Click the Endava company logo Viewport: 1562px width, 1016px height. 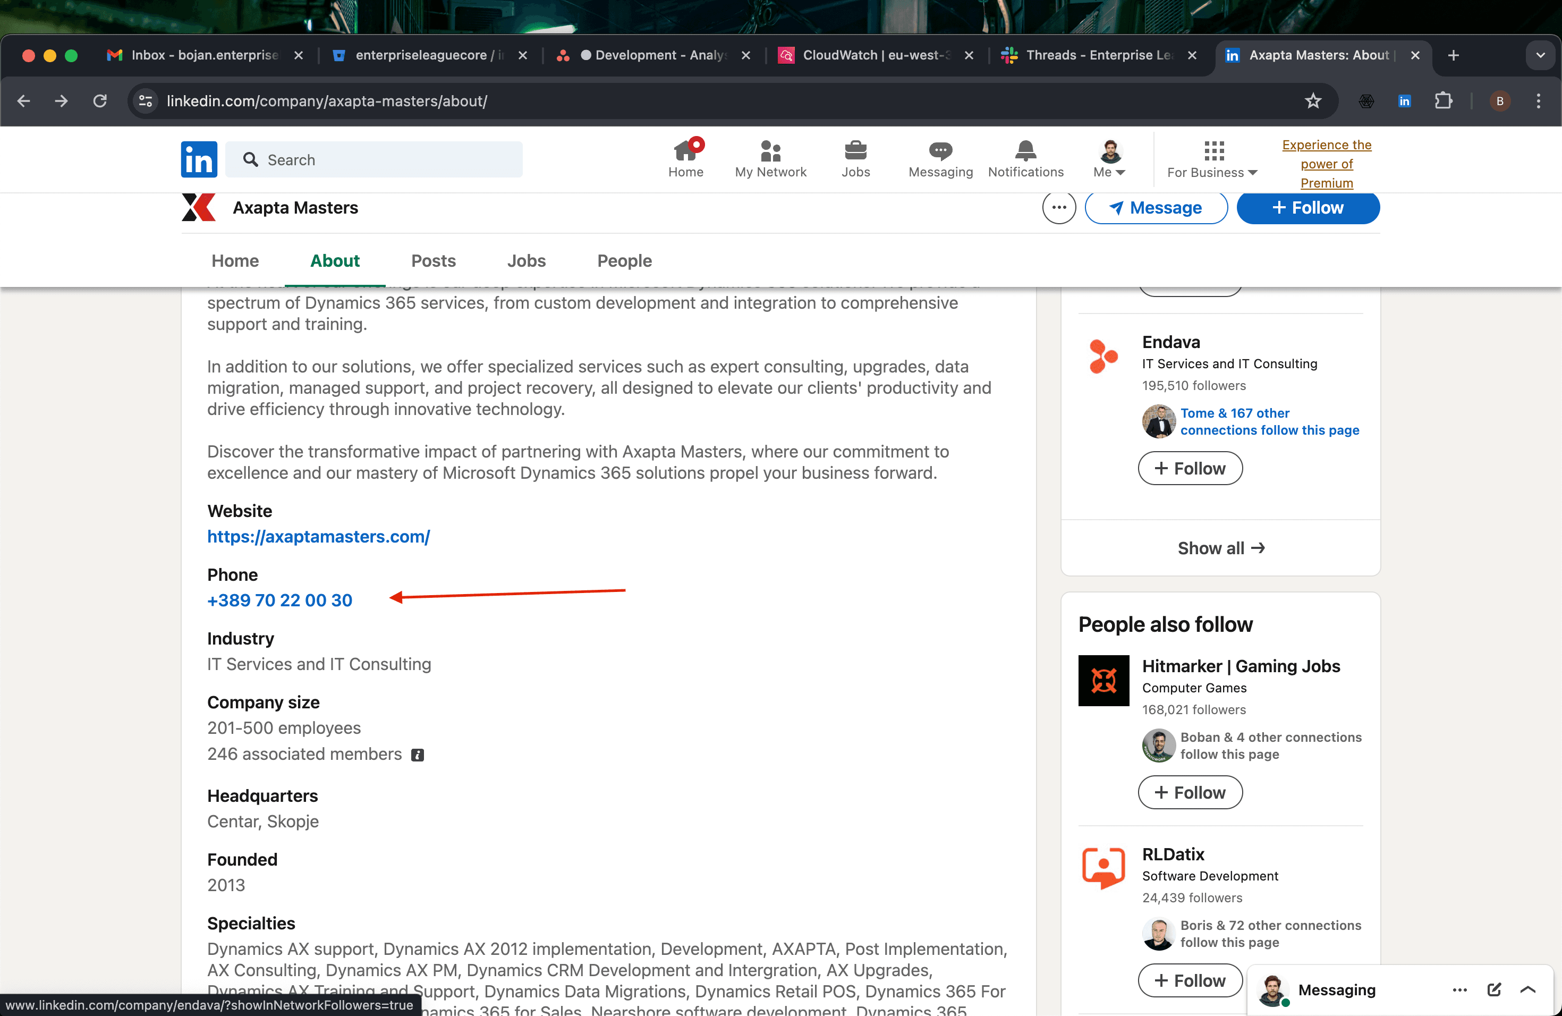(x=1103, y=357)
